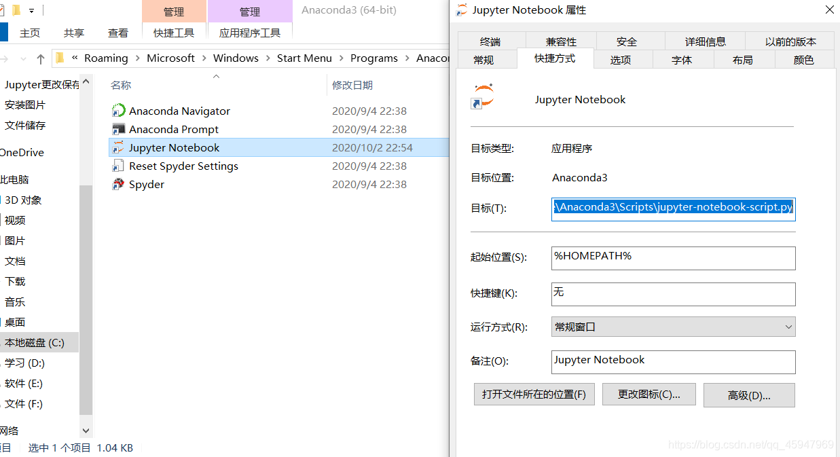Select 学习 (D:) drive
This screenshot has height=457, width=840.
(x=24, y=363)
